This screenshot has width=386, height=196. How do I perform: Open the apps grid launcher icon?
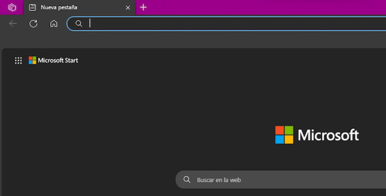18,60
